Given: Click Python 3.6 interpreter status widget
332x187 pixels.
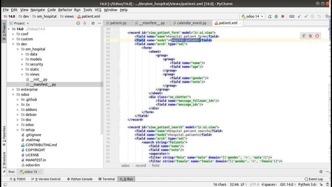Looking at the screenshot, I should [x=308, y=185].
